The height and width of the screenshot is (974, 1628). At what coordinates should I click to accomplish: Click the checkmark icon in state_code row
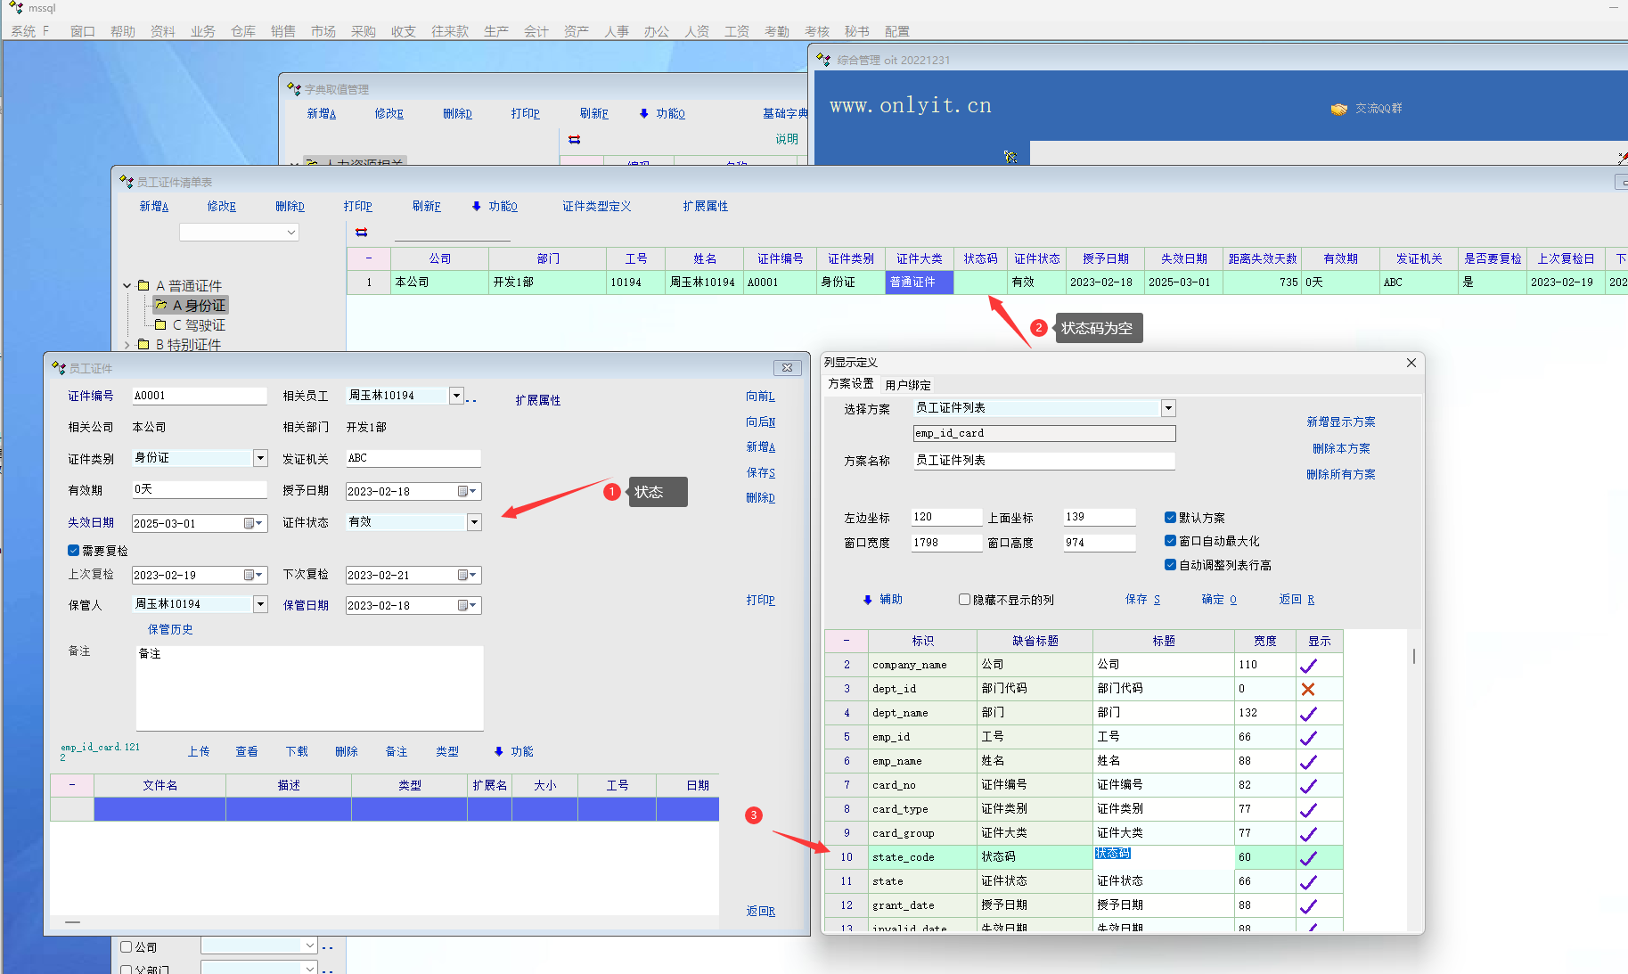pos(1307,857)
